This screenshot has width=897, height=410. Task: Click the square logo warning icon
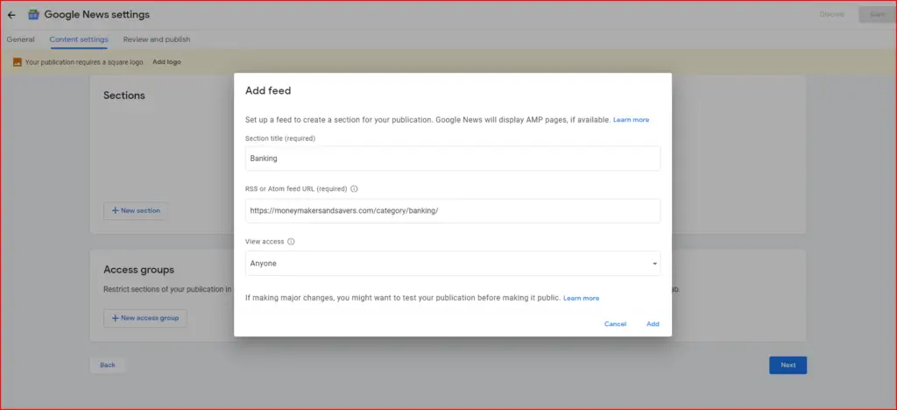(18, 61)
